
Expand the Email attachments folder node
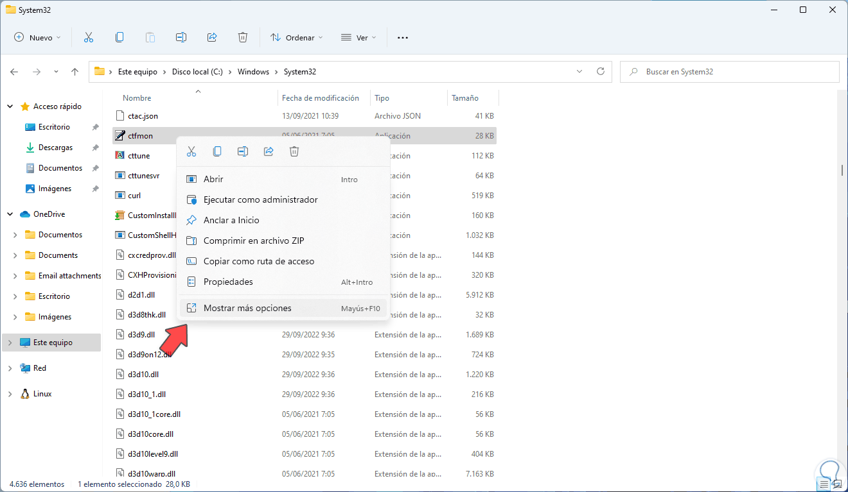[x=15, y=276]
